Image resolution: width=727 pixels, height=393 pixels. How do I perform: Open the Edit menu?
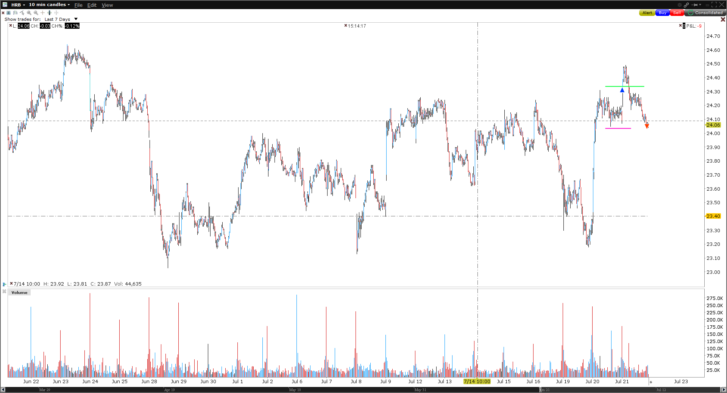[x=92, y=5]
